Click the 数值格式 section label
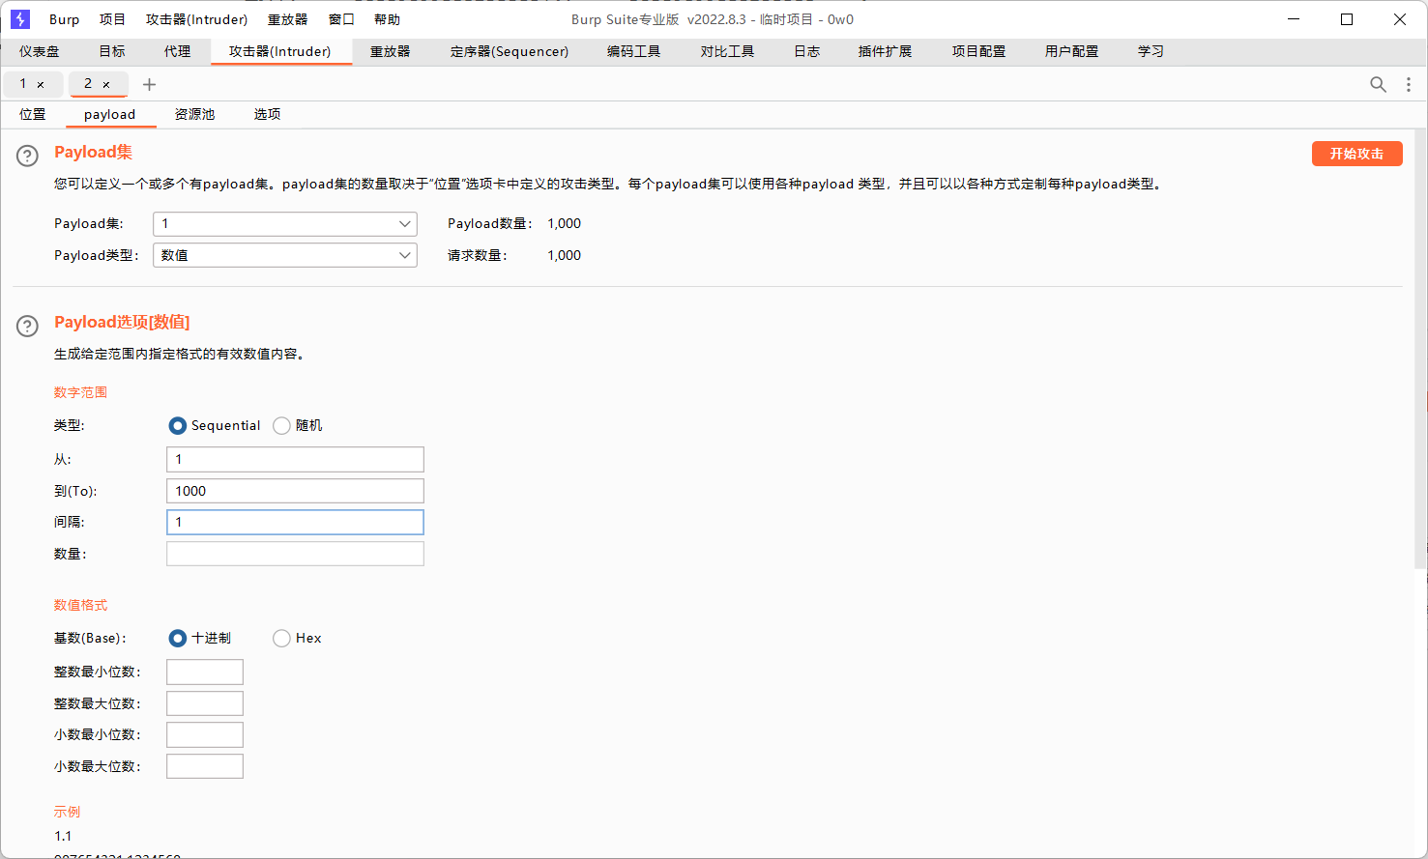Screen dimensions: 1428x859 [x=80, y=605]
